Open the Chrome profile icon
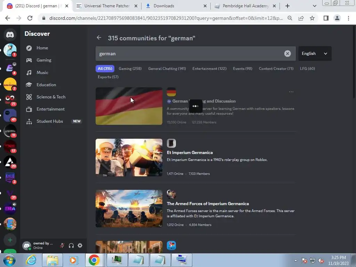Screen dimensions: 356x267 [x=337, y=18]
